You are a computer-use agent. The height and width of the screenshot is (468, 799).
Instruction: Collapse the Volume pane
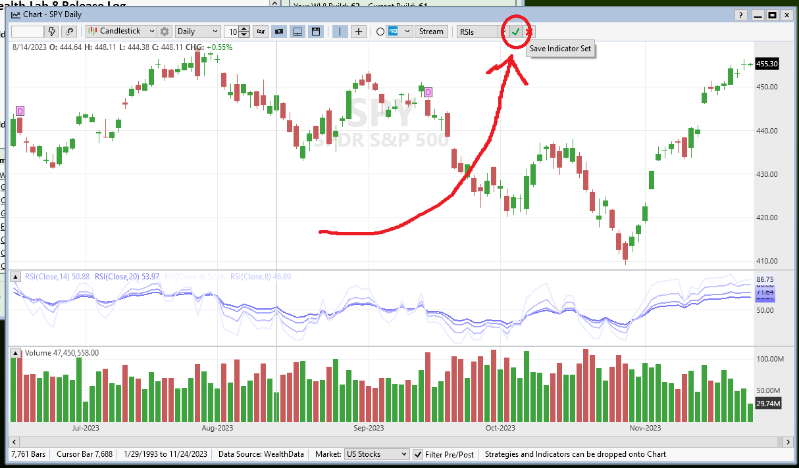[x=17, y=353]
